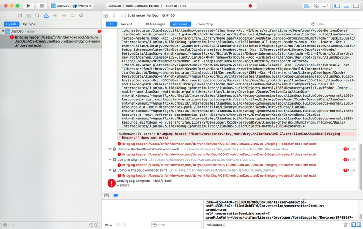Viewport: 363px width, 229px height.
Task: Toggle transcript for Align.swift step
Action: (x=354, y=159)
